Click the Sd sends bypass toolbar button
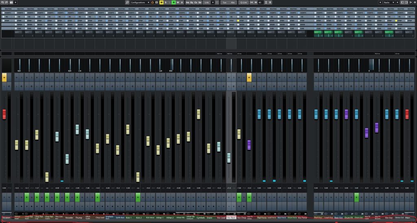 (x=200, y=2)
